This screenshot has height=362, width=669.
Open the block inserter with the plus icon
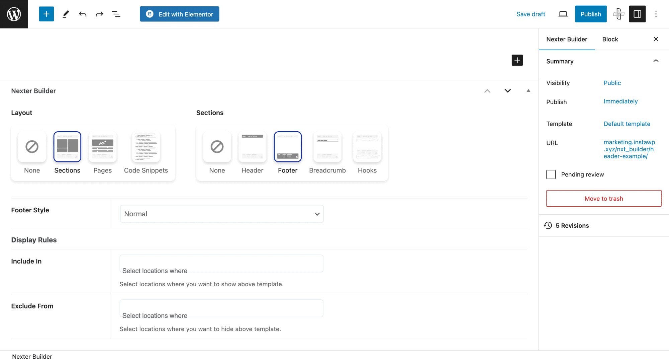[x=46, y=14]
